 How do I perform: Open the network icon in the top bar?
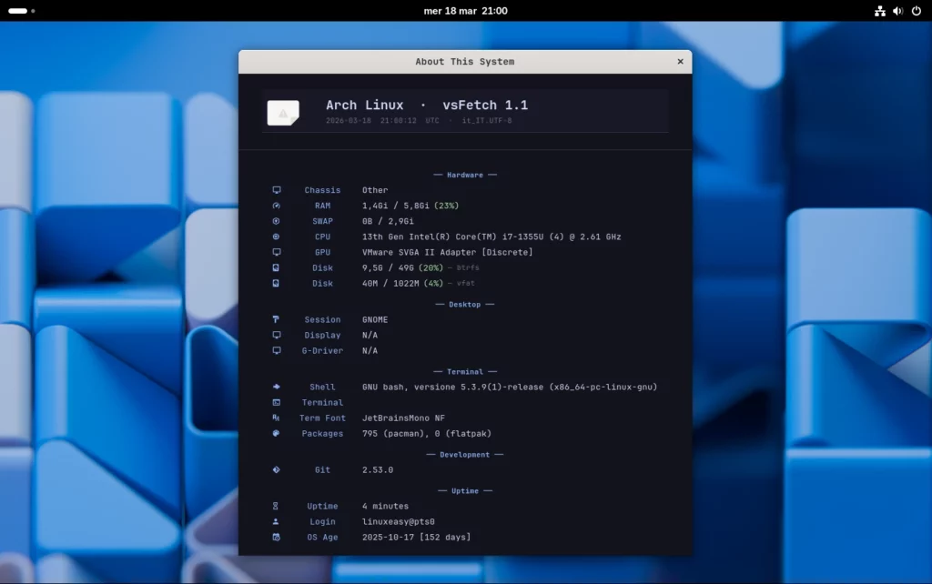pos(880,11)
